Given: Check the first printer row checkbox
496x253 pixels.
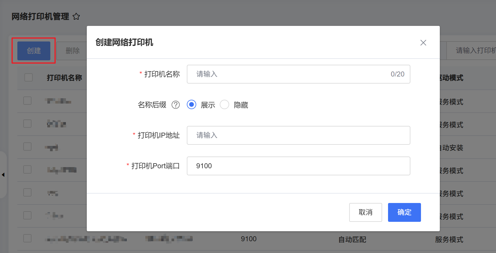Looking at the screenshot, I should pyautogui.click(x=27, y=101).
